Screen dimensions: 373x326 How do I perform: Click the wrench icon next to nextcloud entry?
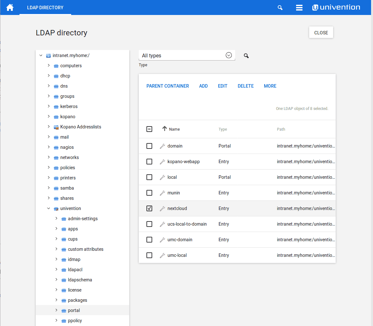pos(162,208)
